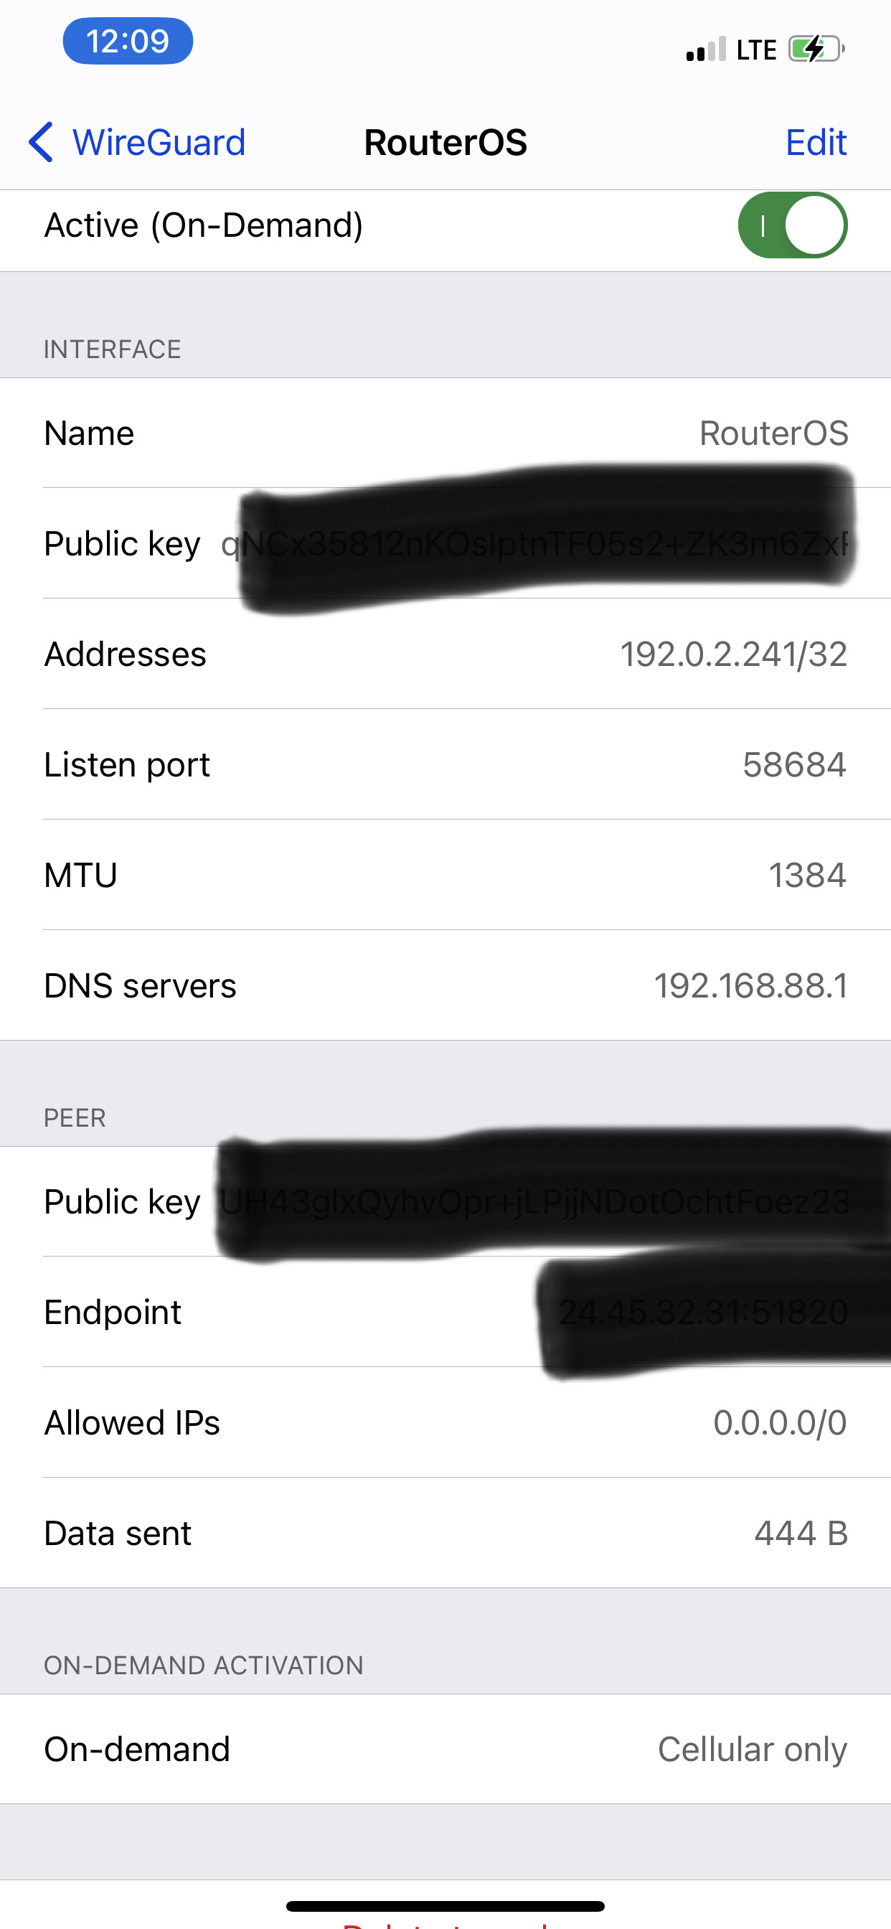The height and width of the screenshot is (1929, 891).
Task: Tap the back chevron arrow icon
Action: pyautogui.click(x=41, y=142)
